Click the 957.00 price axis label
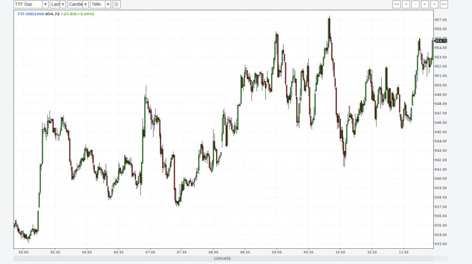This screenshot has width=472, height=264. click(441, 20)
